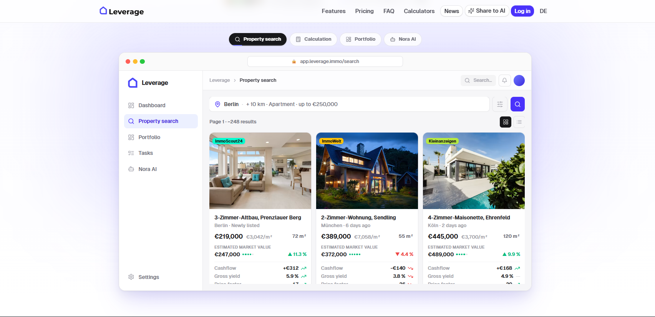The height and width of the screenshot is (317, 655).
Task: Click the Leverage breadcrumb link
Action: pos(220,80)
